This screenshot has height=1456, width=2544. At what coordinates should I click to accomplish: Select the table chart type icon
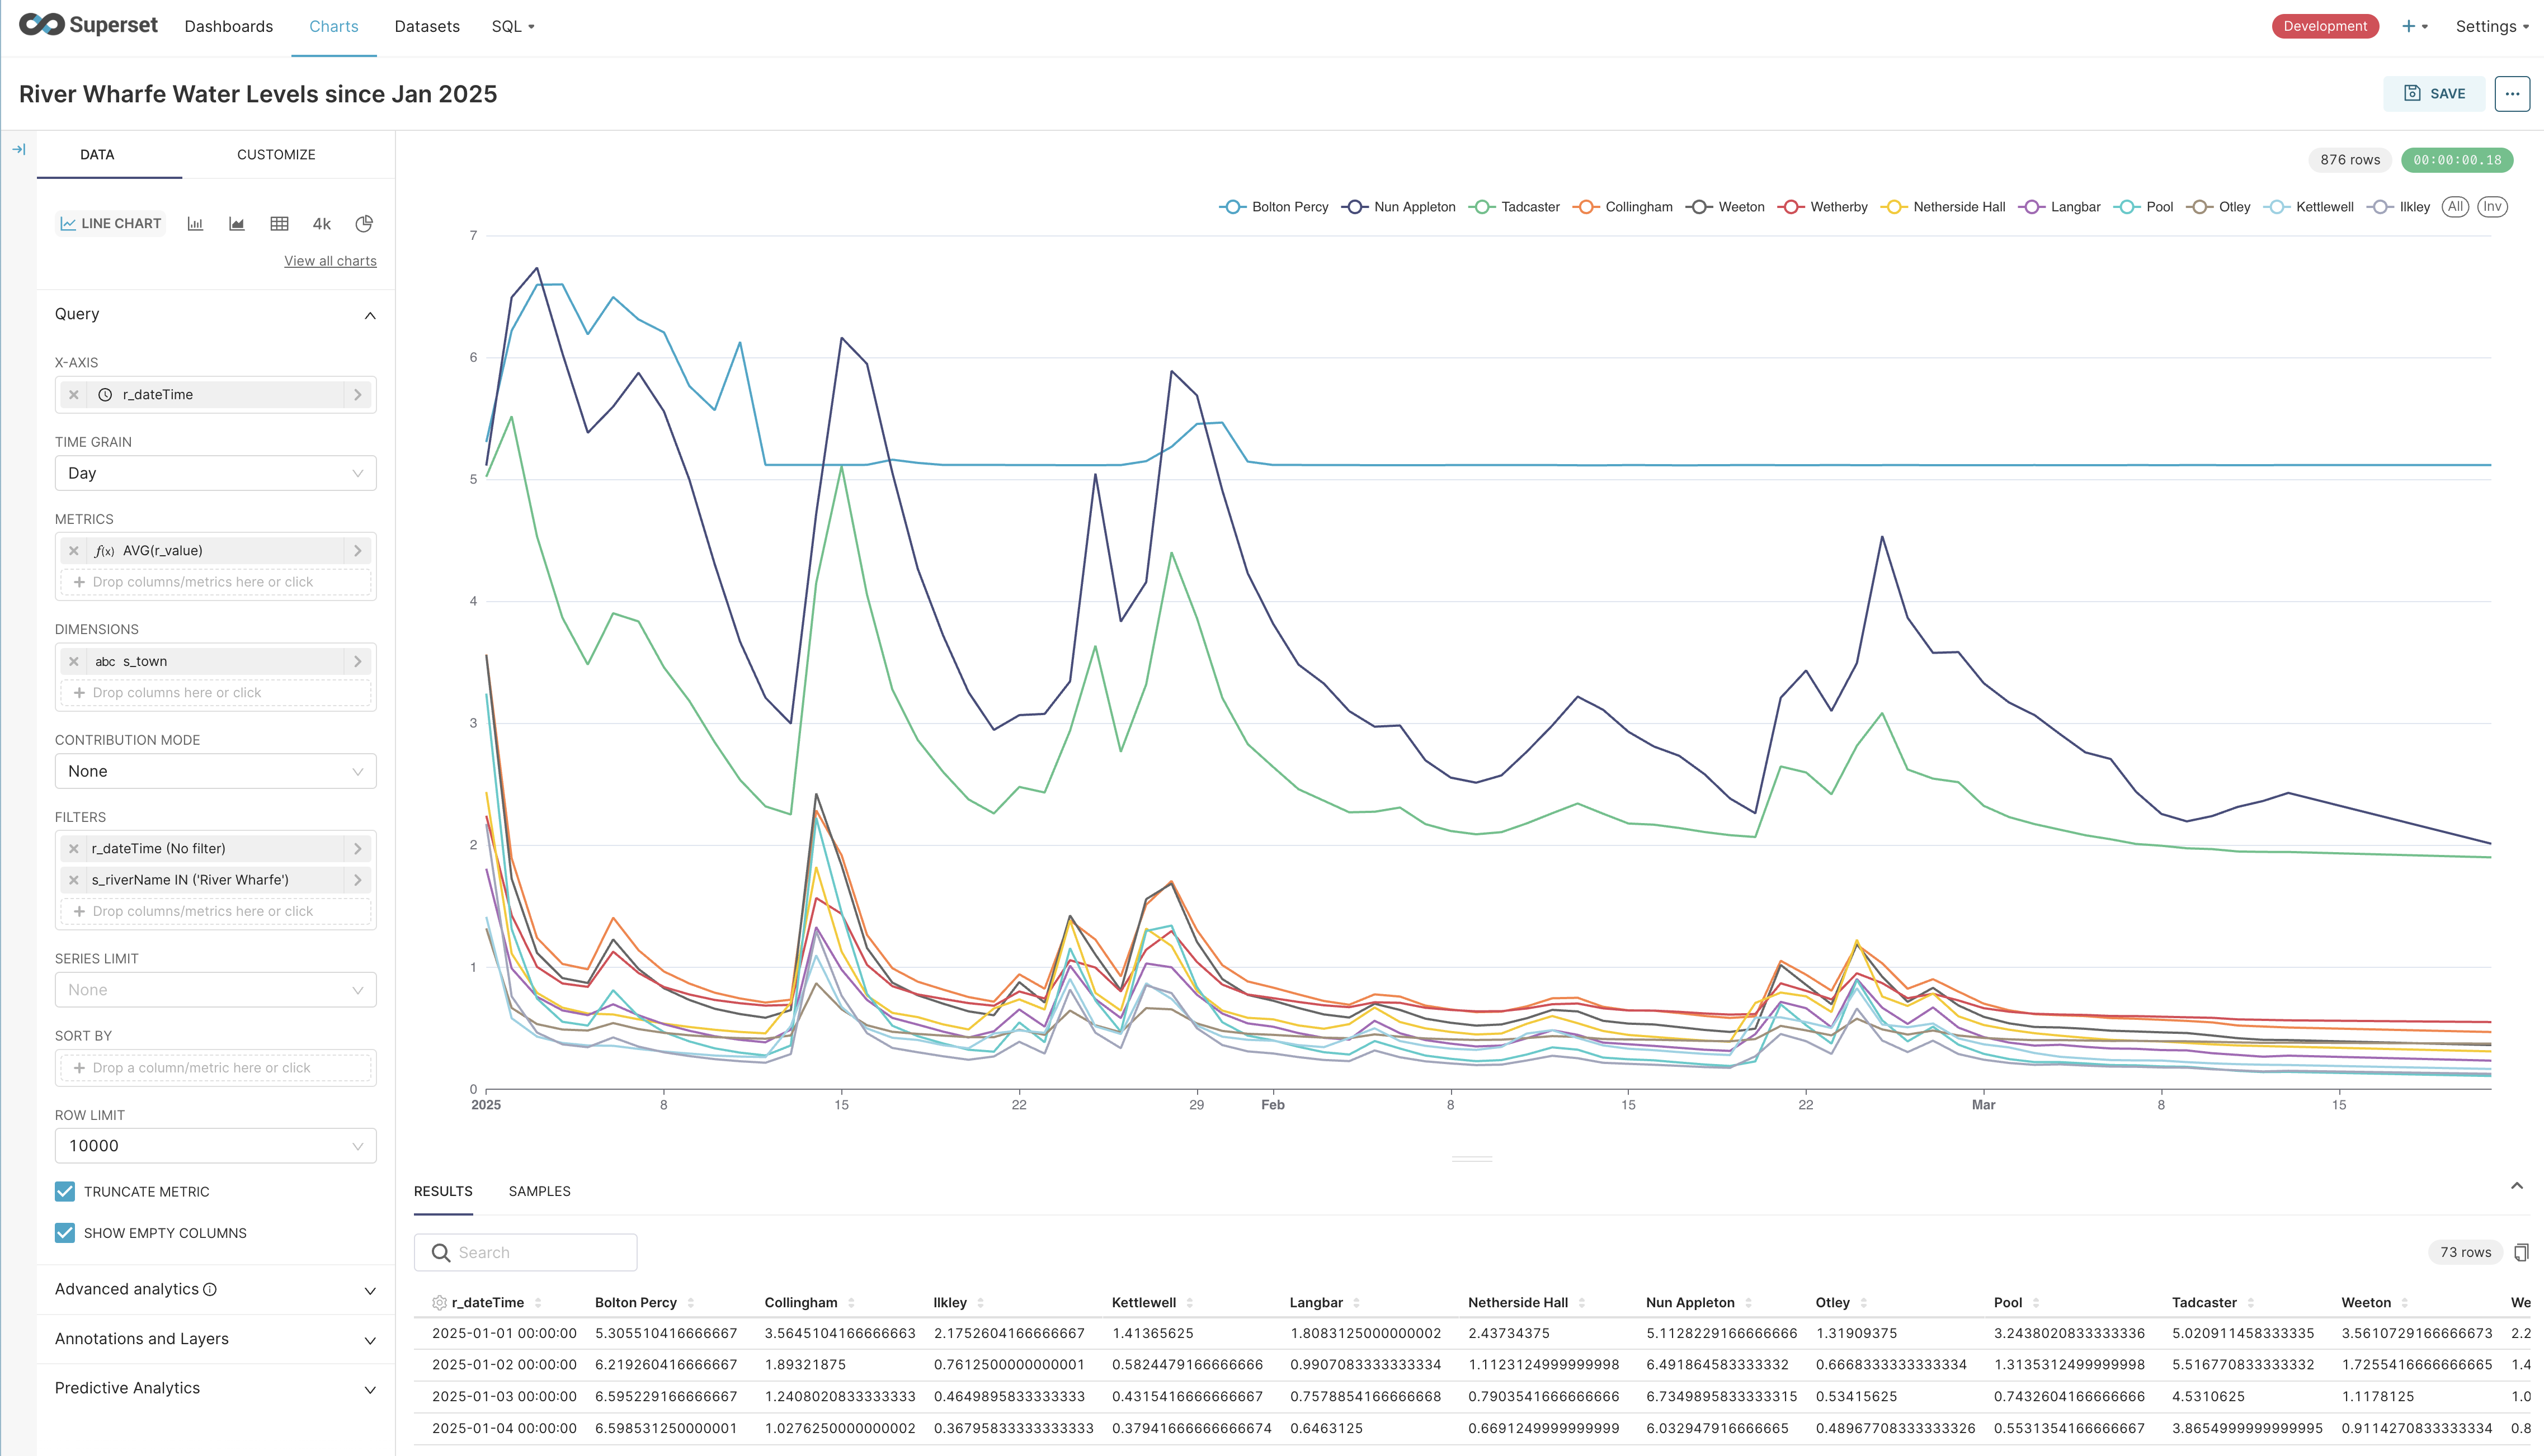(x=279, y=224)
